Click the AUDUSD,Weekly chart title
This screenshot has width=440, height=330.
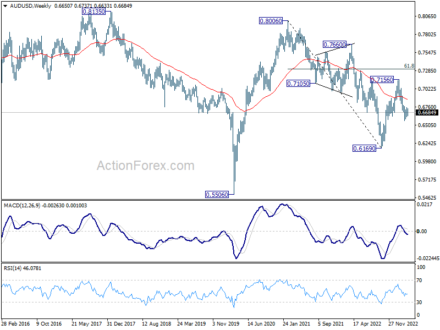click(x=31, y=6)
